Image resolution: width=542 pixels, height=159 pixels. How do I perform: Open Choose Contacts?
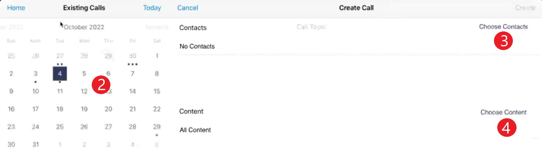[503, 27]
